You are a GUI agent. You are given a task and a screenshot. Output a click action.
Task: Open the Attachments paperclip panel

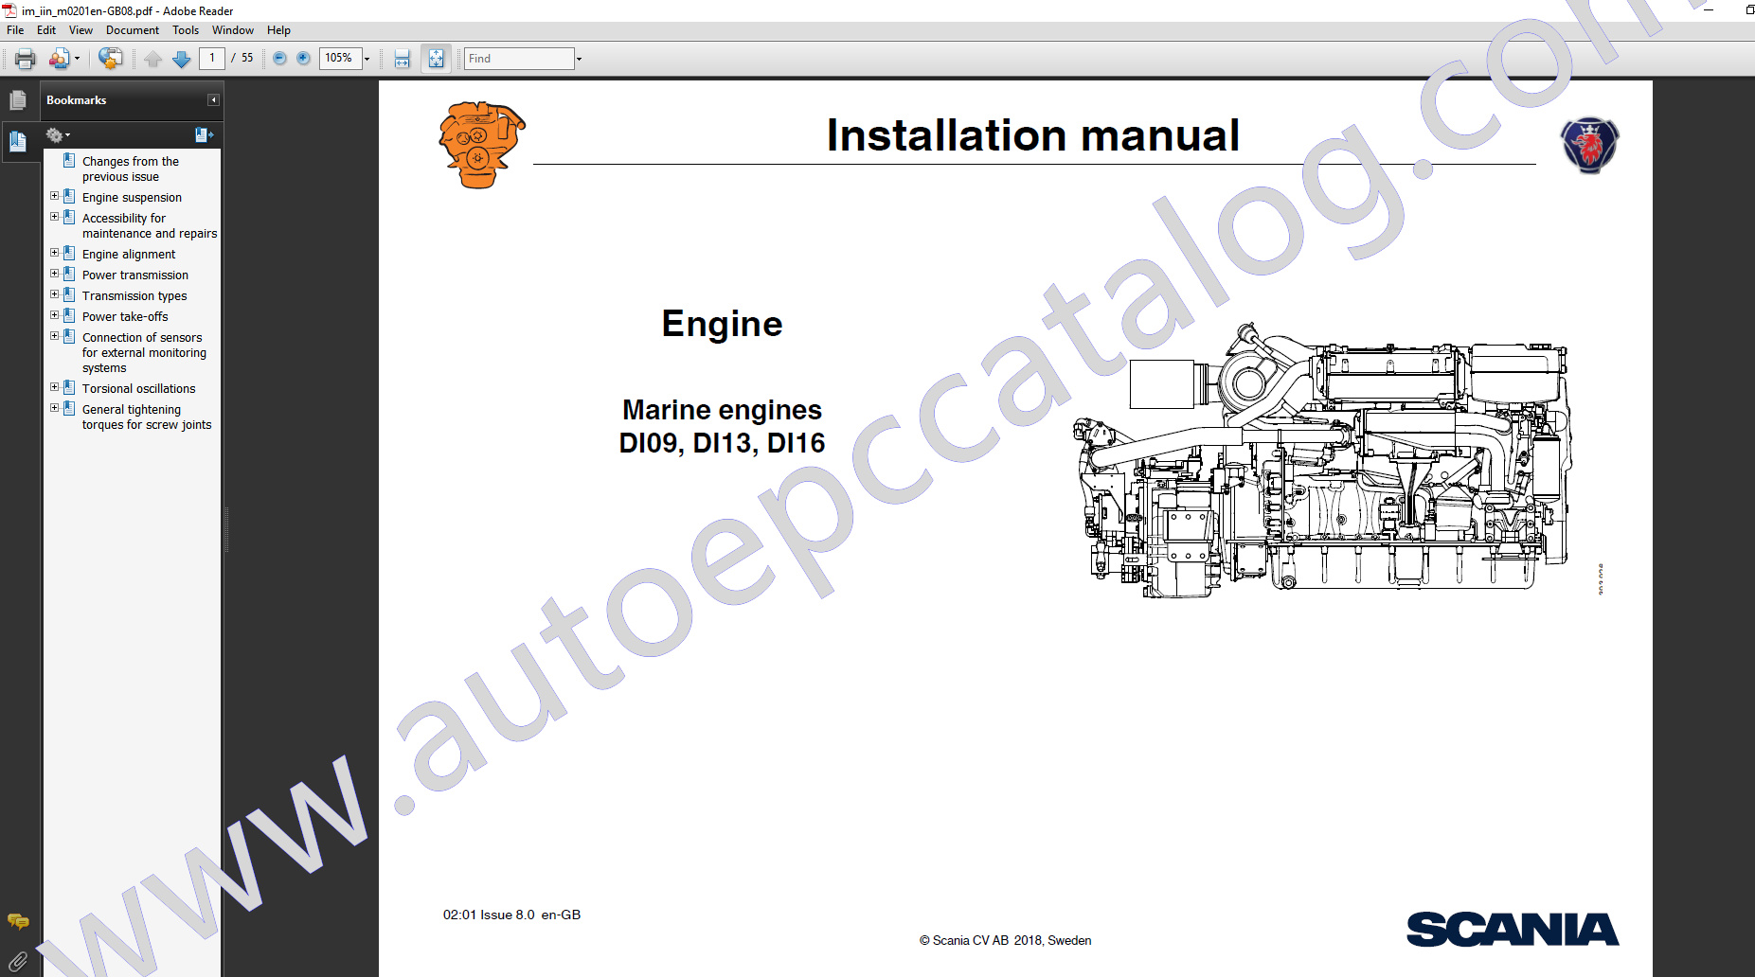pyautogui.click(x=18, y=963)
